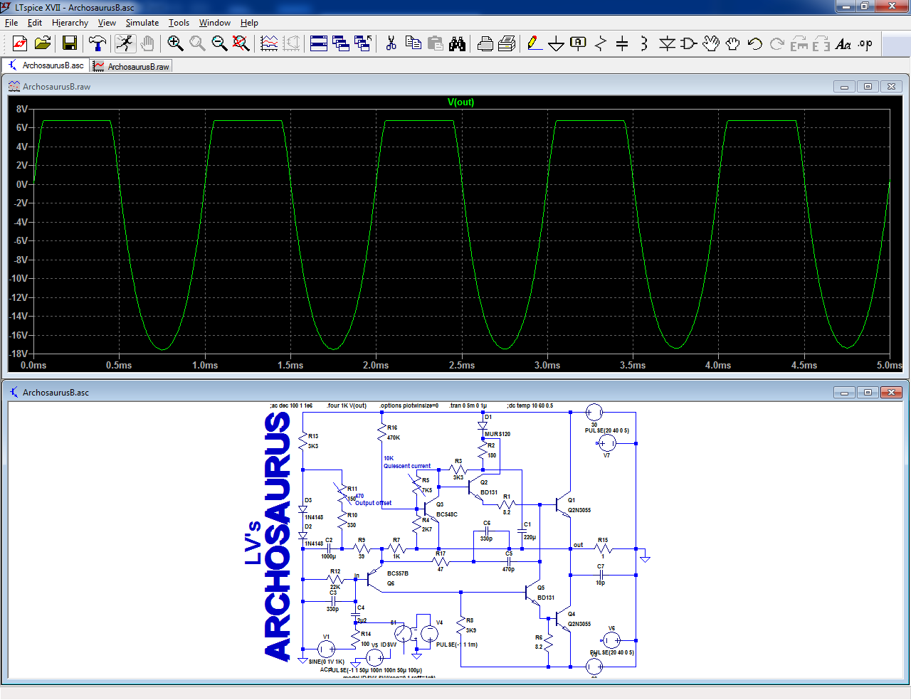
Task: Select the pan magnifier tool
Action: pyautogui.click(x=197, y=43)
